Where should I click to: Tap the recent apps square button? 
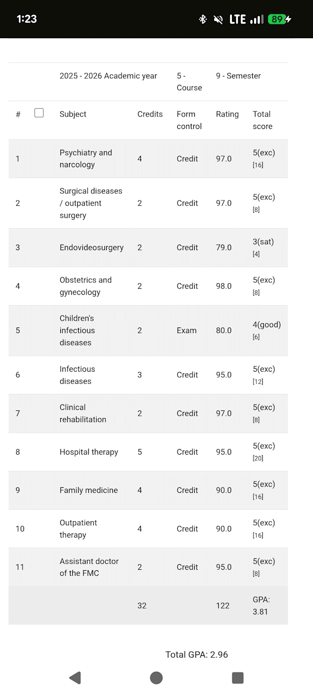click(238, 678)
